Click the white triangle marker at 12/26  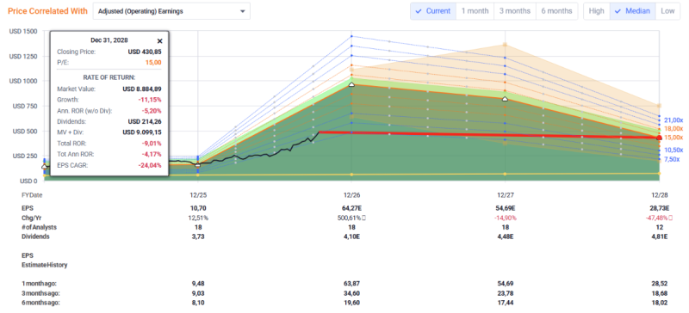pyautogui.click(x=351, y=84)
